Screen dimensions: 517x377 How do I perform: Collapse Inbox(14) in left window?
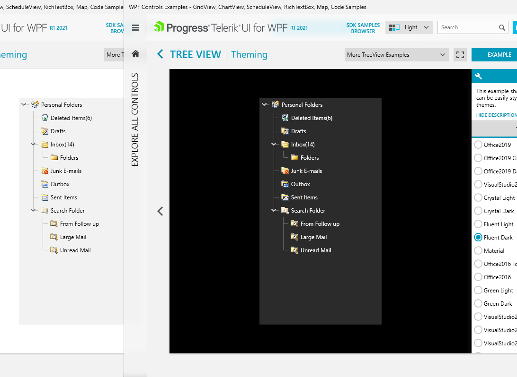click(33, 144)
